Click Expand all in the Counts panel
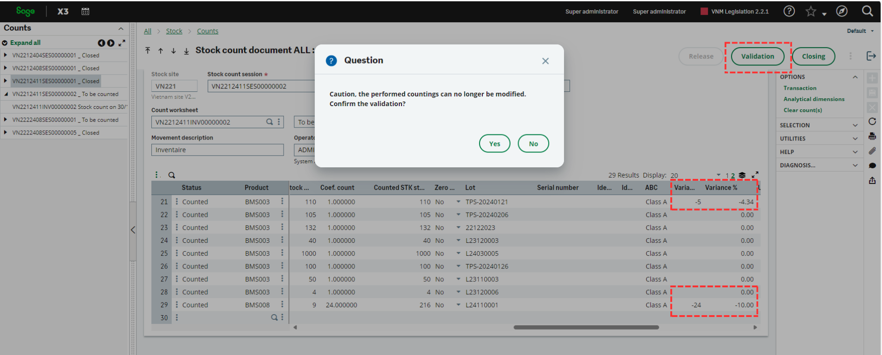The image size is (882, 355). [25, 43]
